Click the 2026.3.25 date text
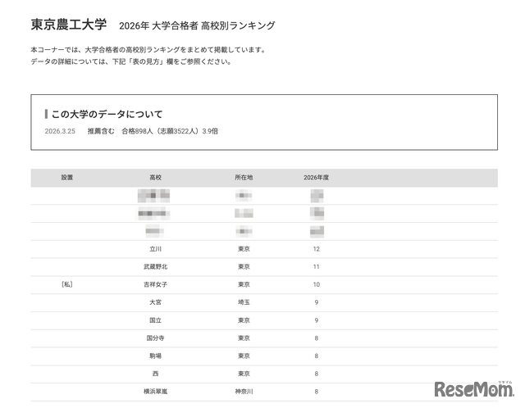Viewport: 525px width, 408px height. (x=60, y=131)
